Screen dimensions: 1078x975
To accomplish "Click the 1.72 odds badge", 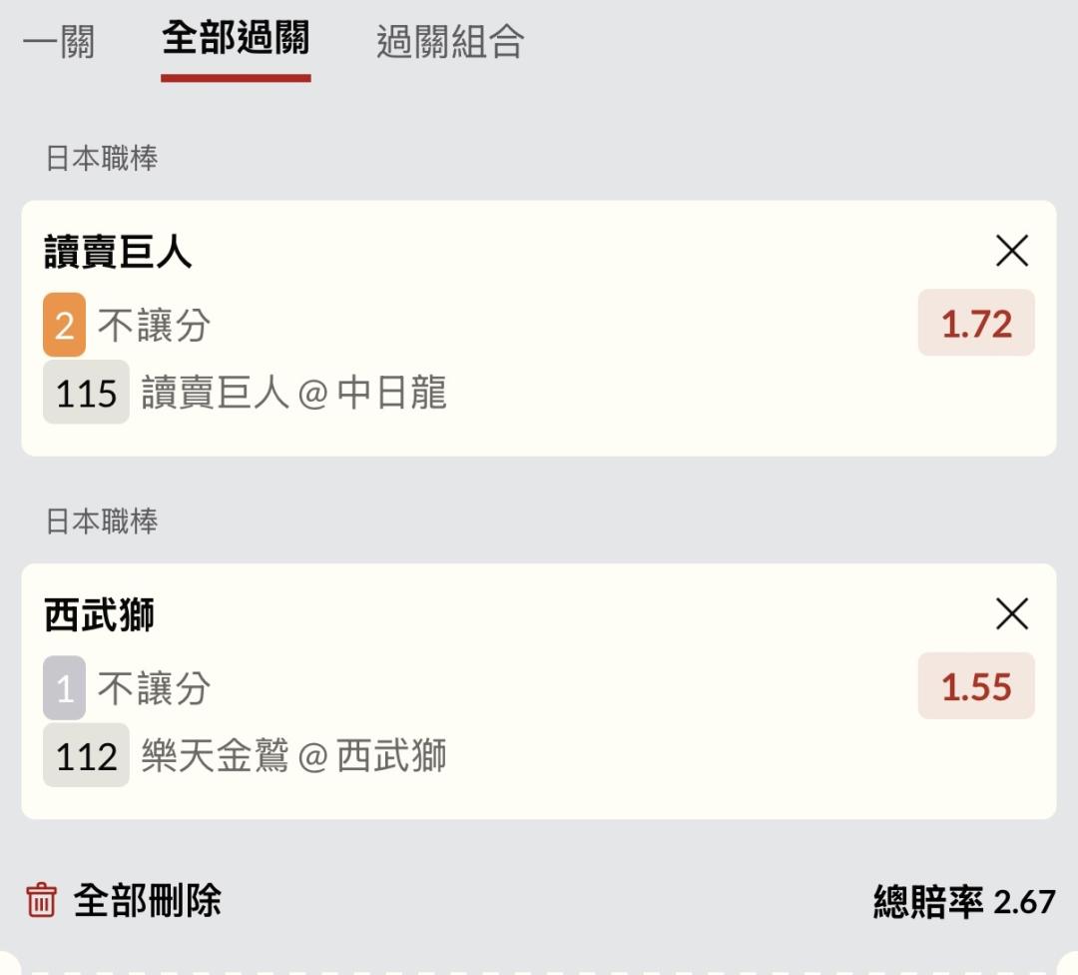I will click(x=976, y=323).
